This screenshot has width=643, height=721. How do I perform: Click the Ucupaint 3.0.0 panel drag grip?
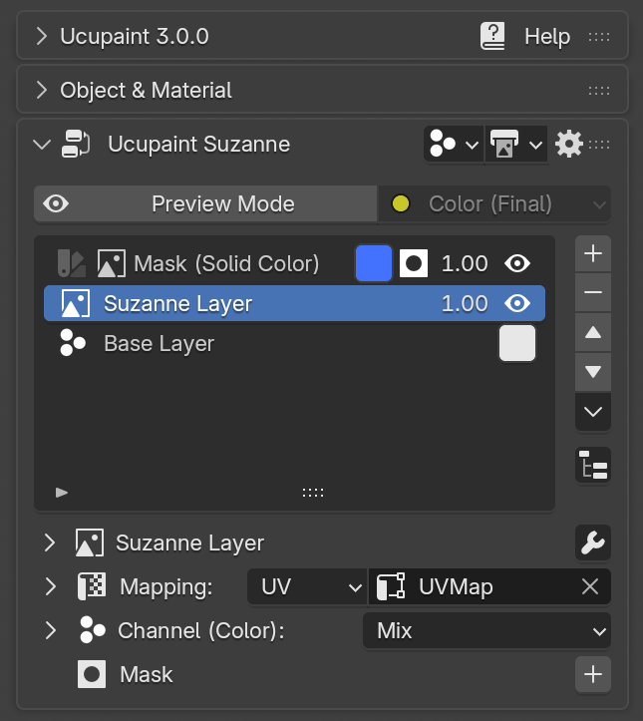pyautogui.click(x=599, y=36)
